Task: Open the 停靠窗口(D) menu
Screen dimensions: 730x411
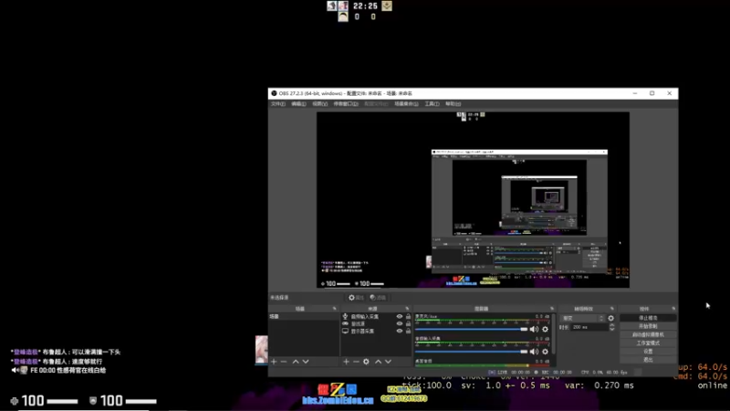Action: point(346,104)
